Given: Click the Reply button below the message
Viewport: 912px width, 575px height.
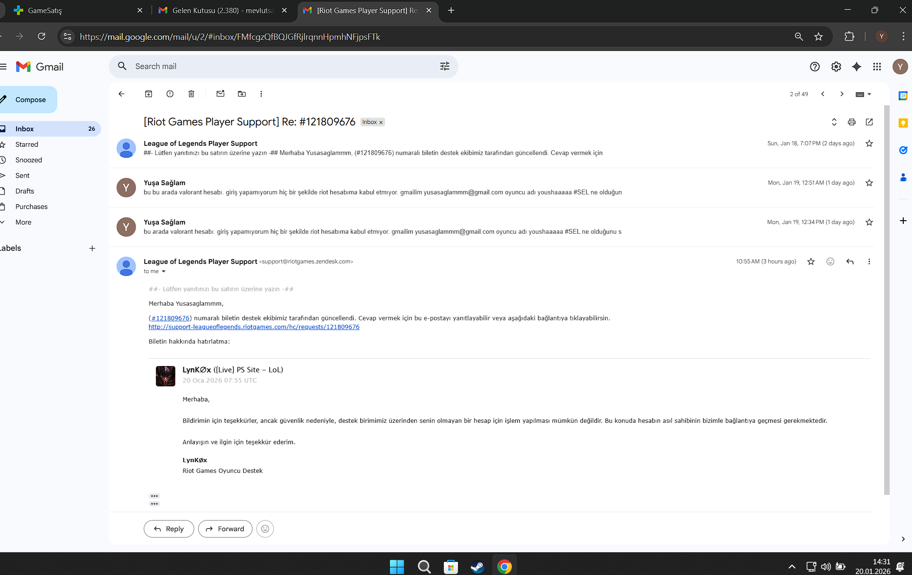Looking at the screenshot, I should click(169, 529).
